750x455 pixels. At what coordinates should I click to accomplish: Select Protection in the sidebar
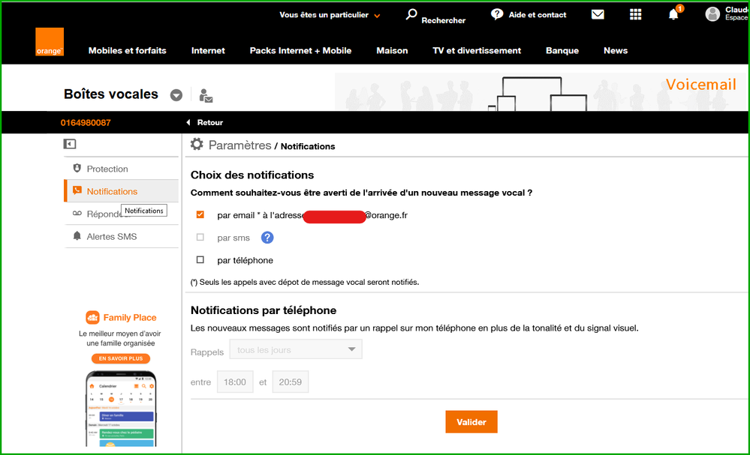[107, 169]
